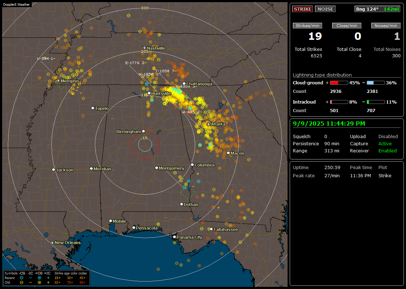Click the date and time display
This screenshot has width=406, height=289.
329,124
